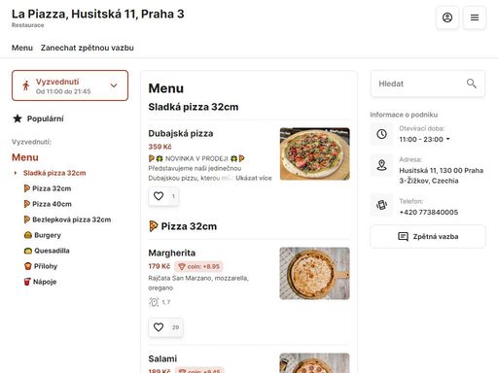Click the phone icon beside Telefon
The width and height of the screenshot is (498, 373).
pos(381,205)
